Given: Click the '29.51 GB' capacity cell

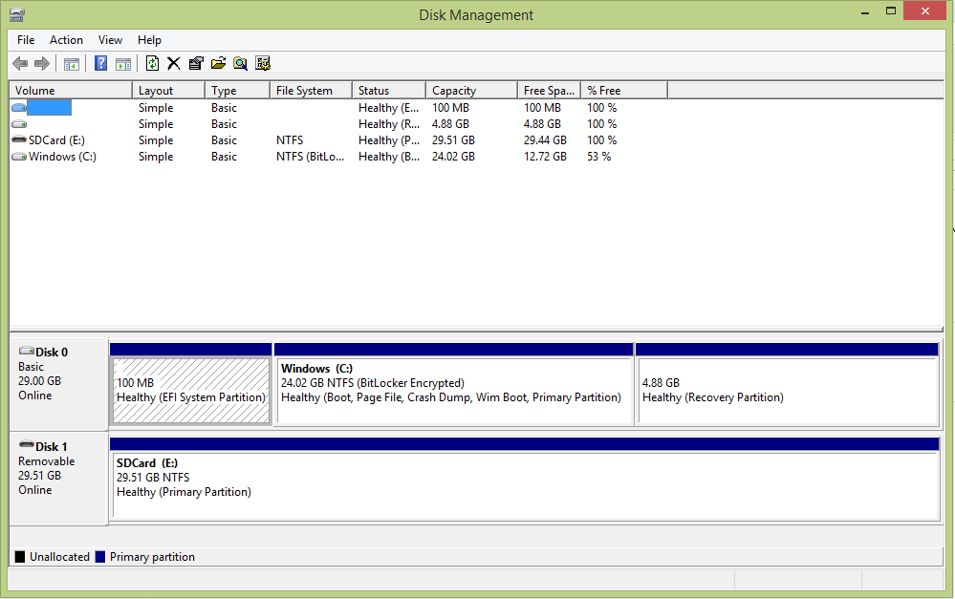Looking at the screenshot, I should pyautogui.click(x=453, y=140).
